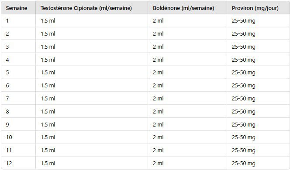The width and height of the screenshot is (290, 170).
Task: Click the Boldénone value for week 7
Action: point(187,98)
